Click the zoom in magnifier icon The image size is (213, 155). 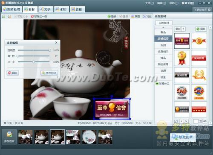click(3, 17)
